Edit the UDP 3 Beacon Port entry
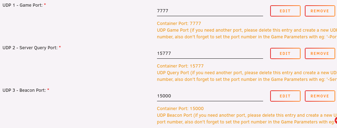This screenshot has height=128, width=337. [x=285, y=96]
